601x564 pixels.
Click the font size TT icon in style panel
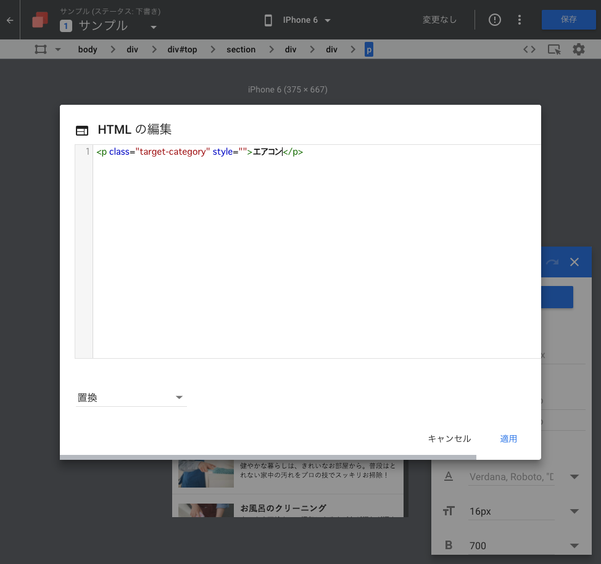pyautogui.click(x=449, y=510)
